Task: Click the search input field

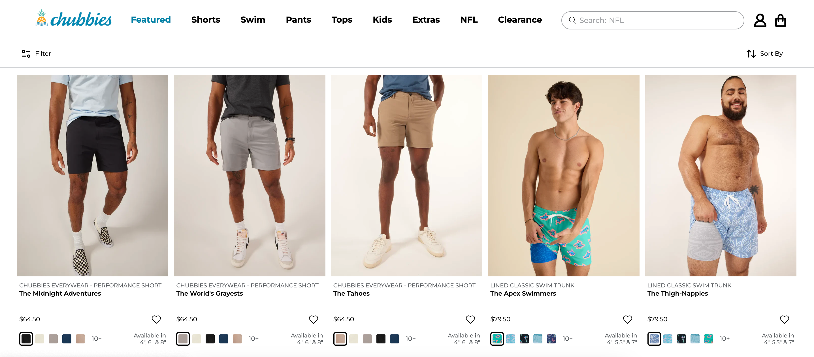Action: 657,21
